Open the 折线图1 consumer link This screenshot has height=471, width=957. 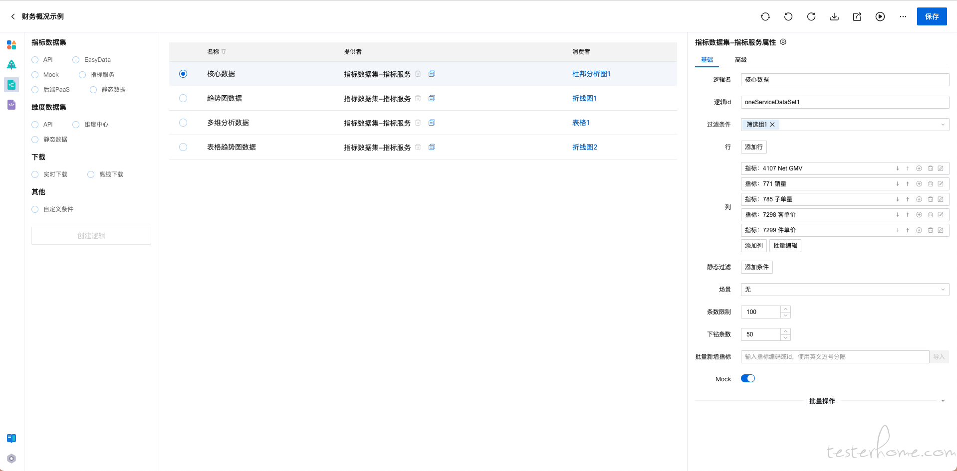coord(584,98)
